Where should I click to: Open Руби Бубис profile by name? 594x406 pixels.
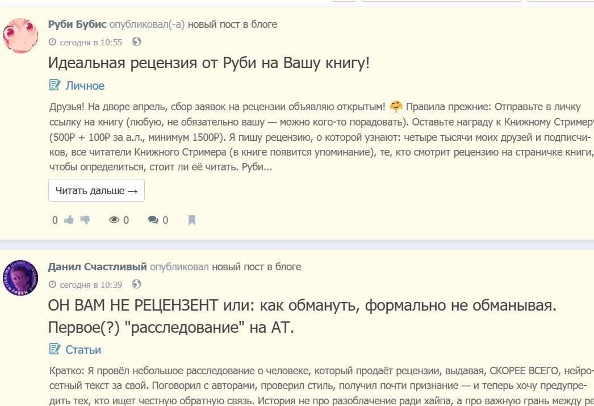77,24
